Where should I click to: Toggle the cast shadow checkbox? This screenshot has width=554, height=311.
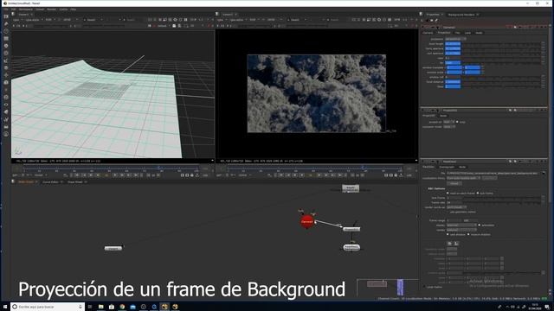coord(448,234)
